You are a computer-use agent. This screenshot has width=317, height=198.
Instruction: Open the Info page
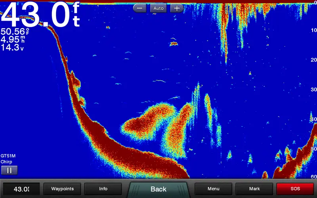click(103, 189)
